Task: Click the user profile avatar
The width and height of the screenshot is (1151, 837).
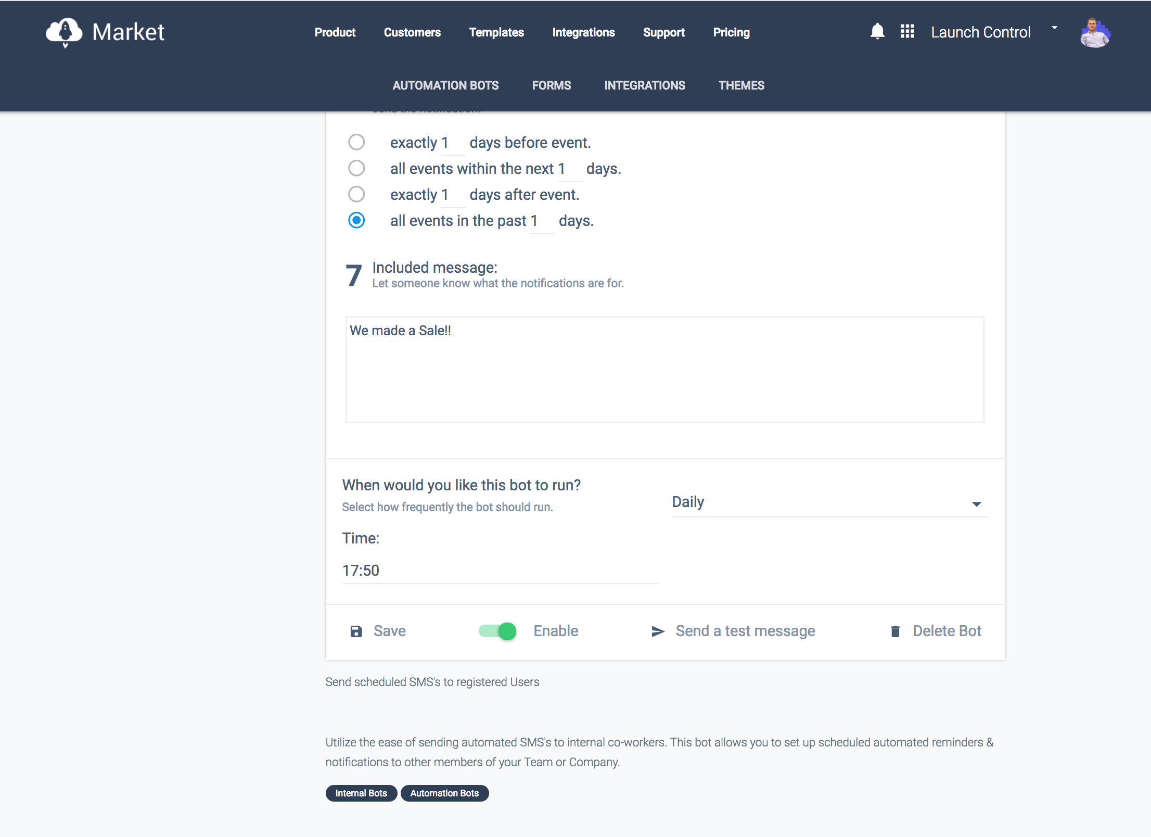Action: click(1095, 33)
